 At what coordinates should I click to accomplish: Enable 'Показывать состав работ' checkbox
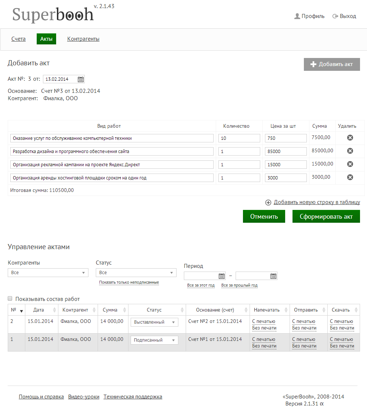[x=10, y=299]
